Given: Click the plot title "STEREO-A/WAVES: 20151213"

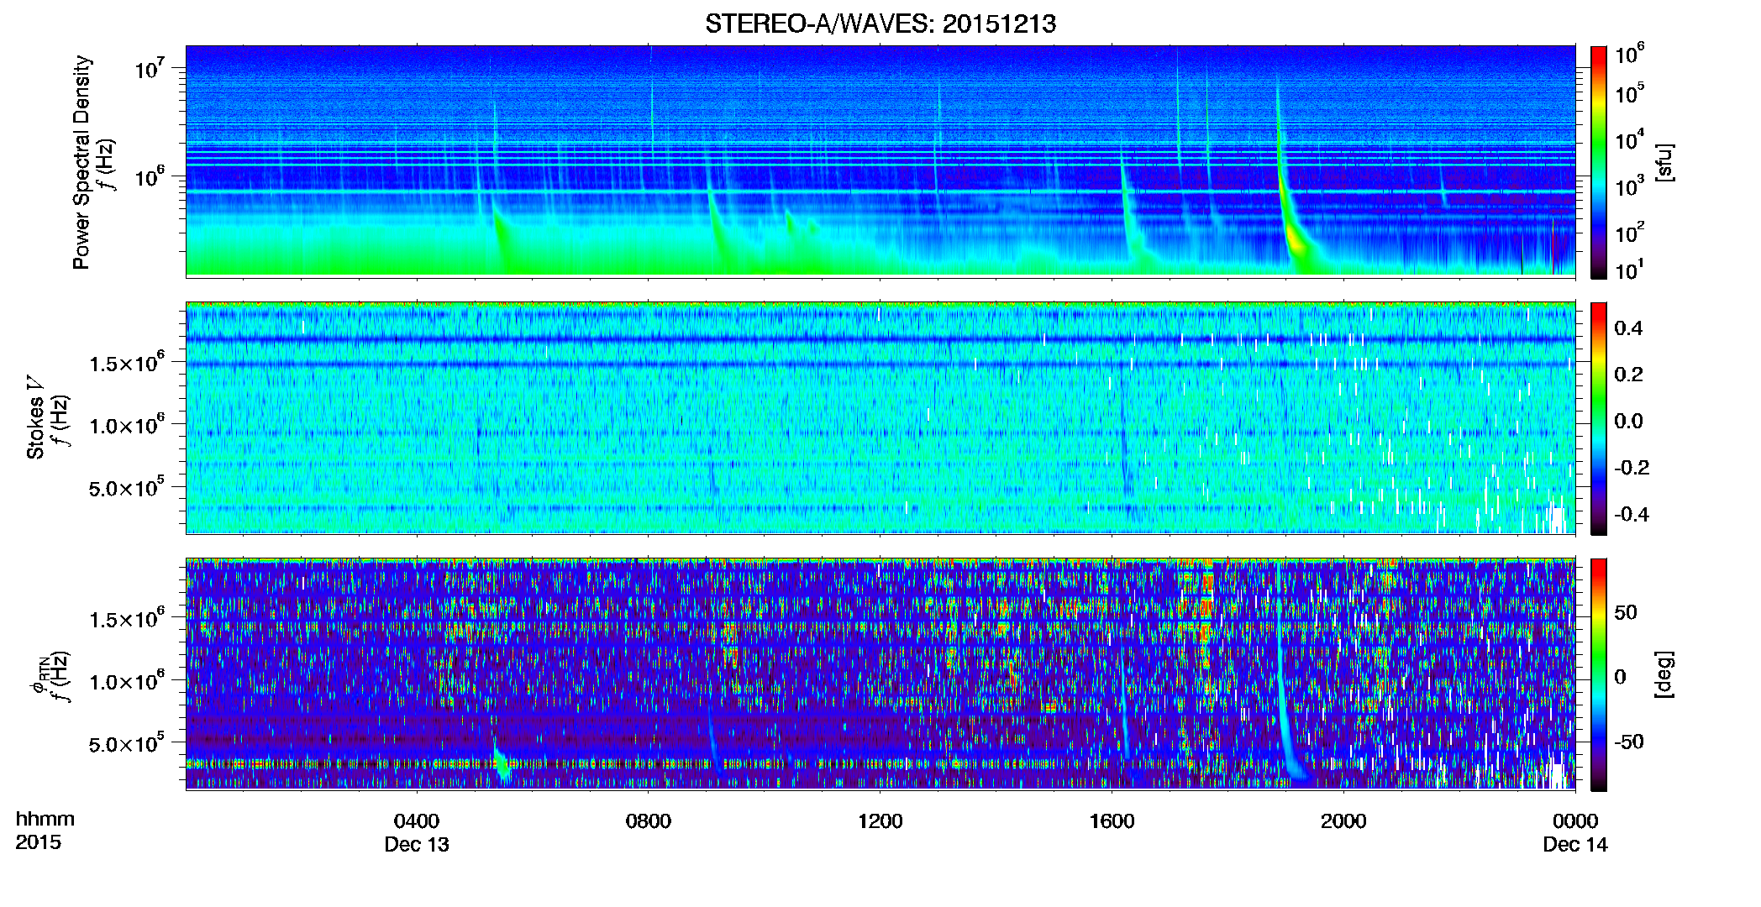Looking at the screenshot, I should point(880,24).
